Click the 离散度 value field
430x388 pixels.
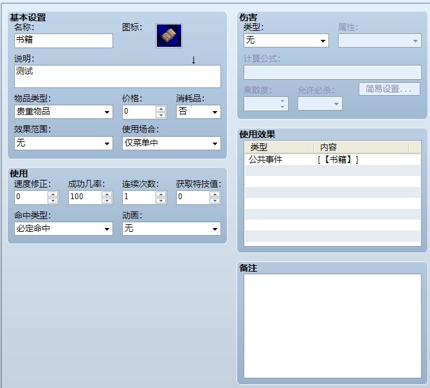tap(261, 103)
